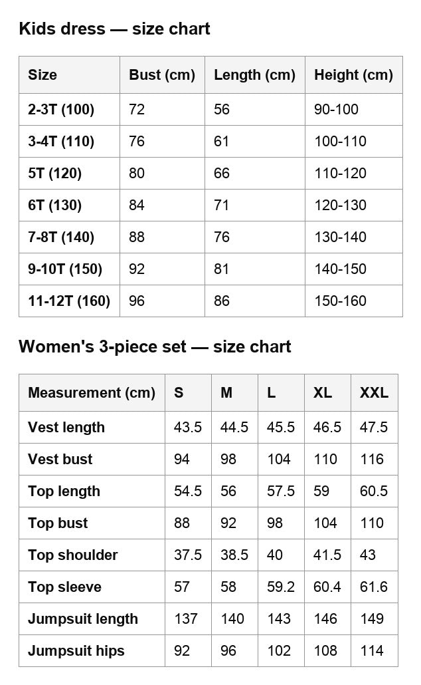The height and width of the screenshot is (685, 421).
Task: Select the Top bust row label
Action: click(58, 523)
